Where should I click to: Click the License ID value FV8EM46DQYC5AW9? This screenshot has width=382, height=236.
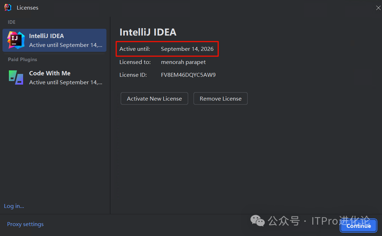(x=188, y=75)
